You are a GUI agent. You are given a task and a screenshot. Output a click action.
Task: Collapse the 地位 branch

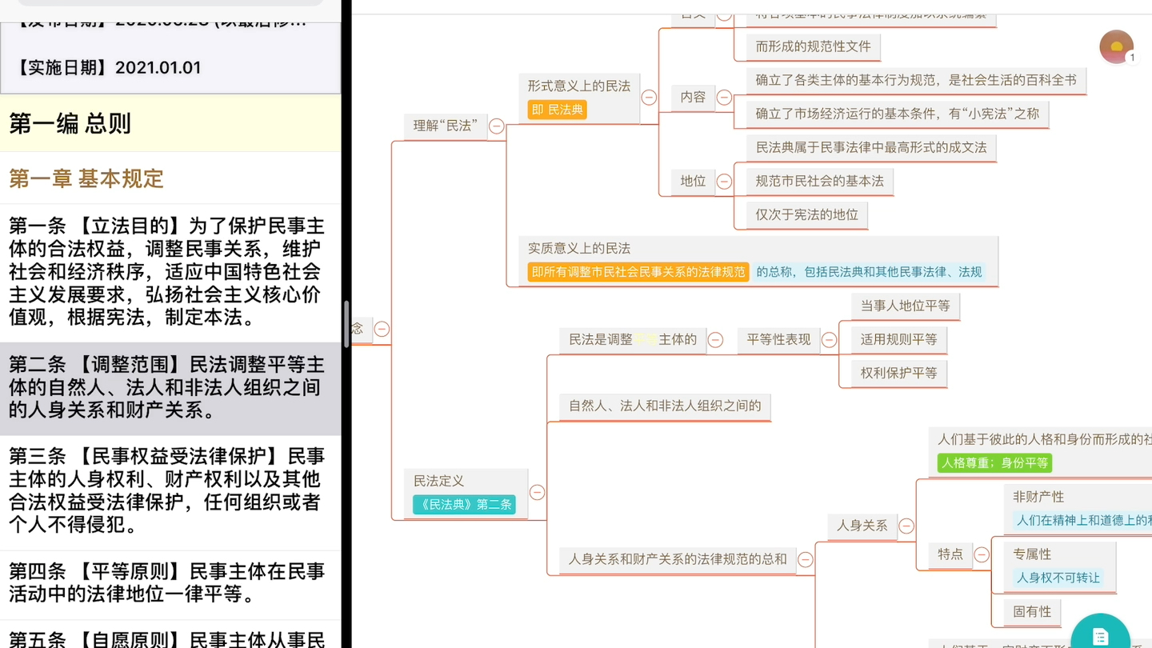tap(724, 182)
